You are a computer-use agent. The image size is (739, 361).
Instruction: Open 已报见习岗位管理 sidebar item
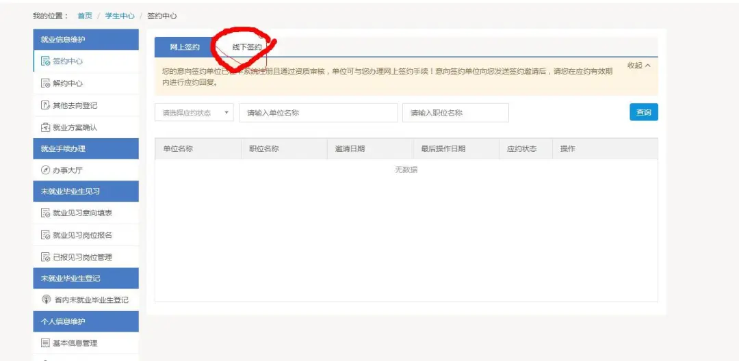(82, 257)
